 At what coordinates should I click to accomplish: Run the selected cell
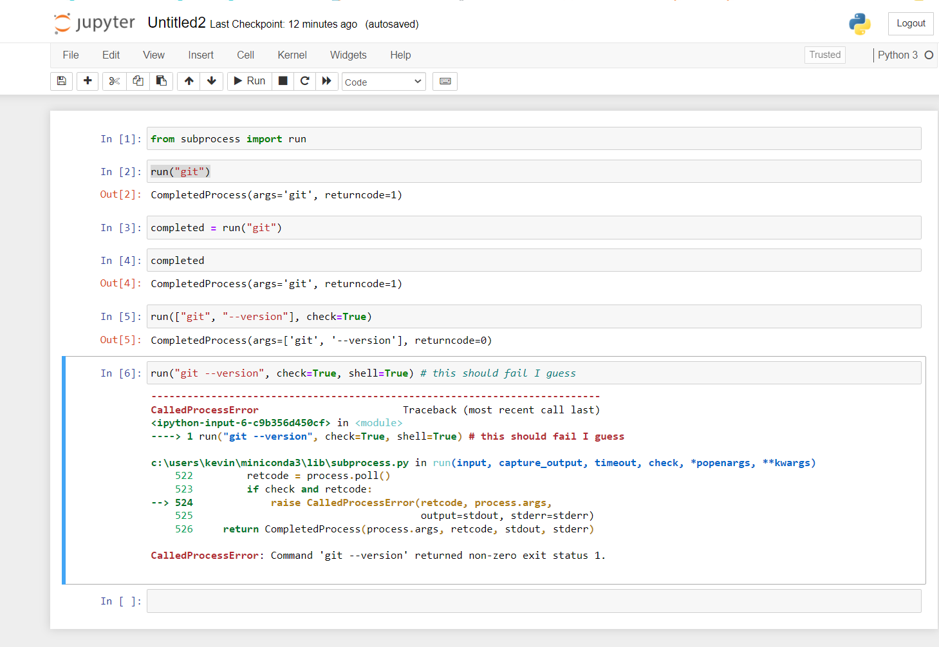[x=249, y=81]
